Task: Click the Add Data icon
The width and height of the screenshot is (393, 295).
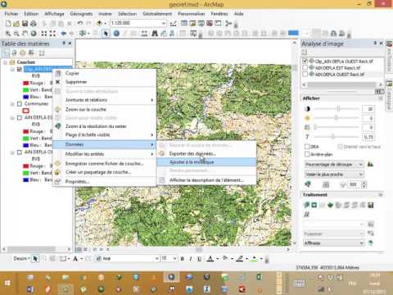Action: tap(100, 24)
